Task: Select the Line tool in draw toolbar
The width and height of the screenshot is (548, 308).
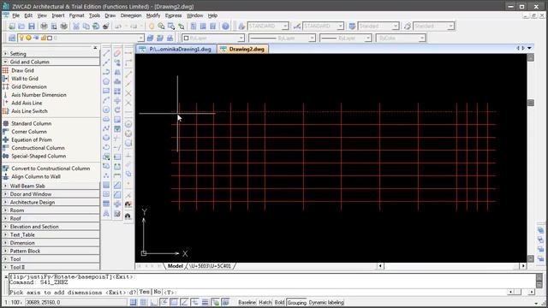Action: pyautogui.click(x=106, y=53)
